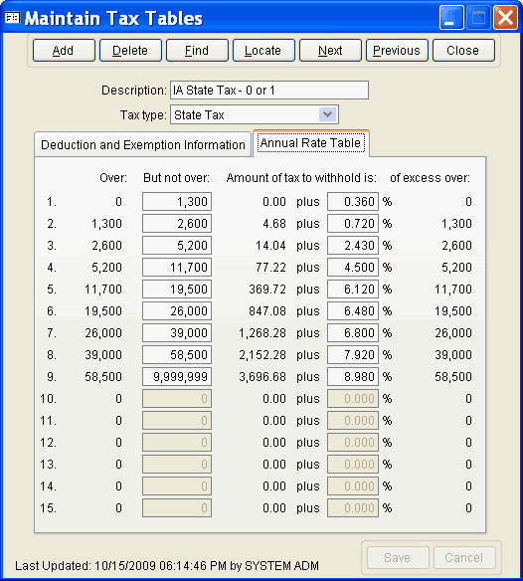
Task: Click the 4.68 tax amount in row 2
Action: (x=274, y=224)
